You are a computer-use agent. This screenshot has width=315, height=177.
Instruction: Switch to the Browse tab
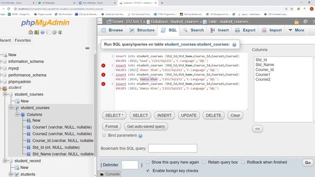pos(112,30)
